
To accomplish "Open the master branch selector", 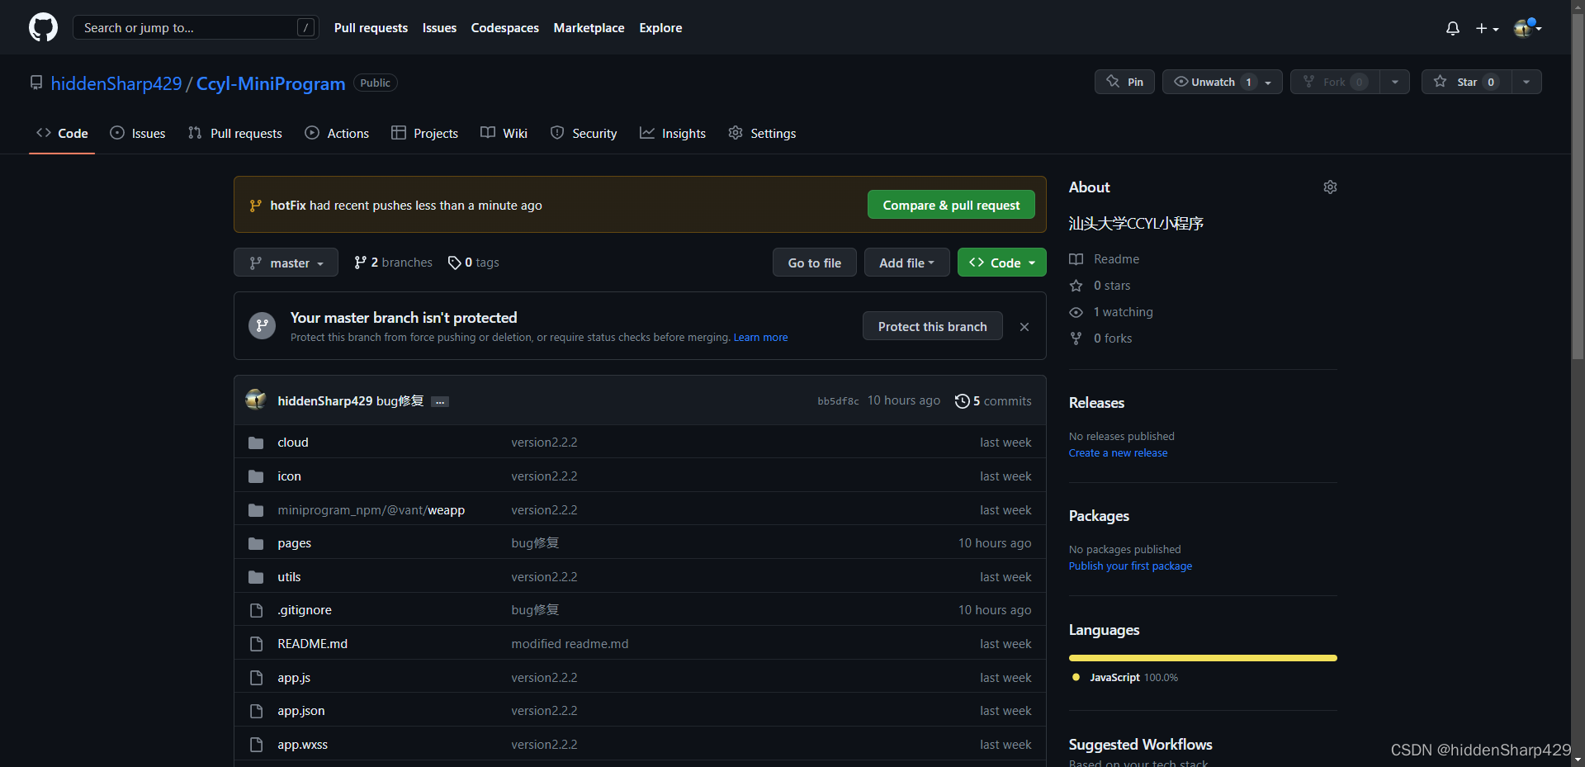I will [x=286, y=263].
